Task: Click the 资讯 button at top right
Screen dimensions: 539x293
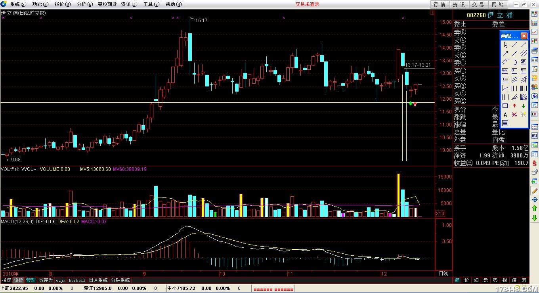Action: [459, 4]
